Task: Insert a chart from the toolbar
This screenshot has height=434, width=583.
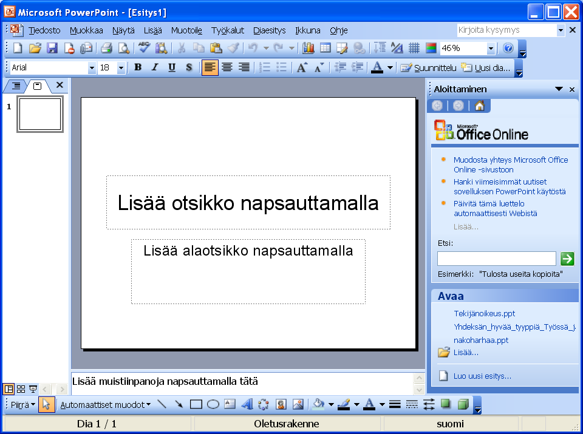Action: 309,48
